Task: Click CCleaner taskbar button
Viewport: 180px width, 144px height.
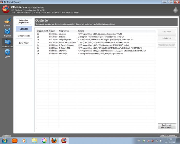Action: [64, 141]
